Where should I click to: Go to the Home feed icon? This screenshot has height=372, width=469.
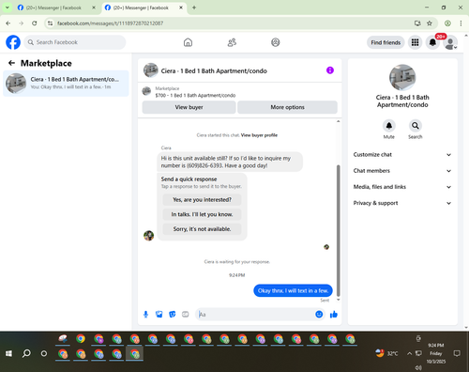(188, 42)
